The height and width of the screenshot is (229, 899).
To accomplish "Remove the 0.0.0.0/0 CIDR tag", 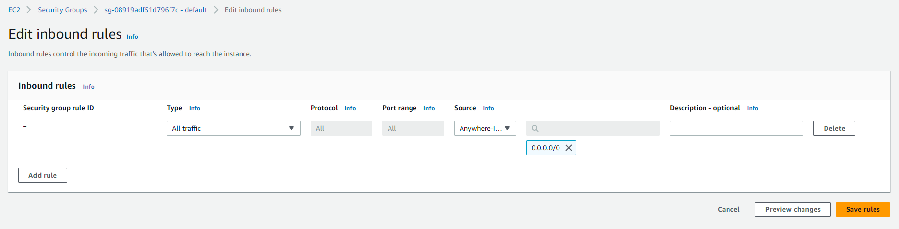I will tap(568, 148).
